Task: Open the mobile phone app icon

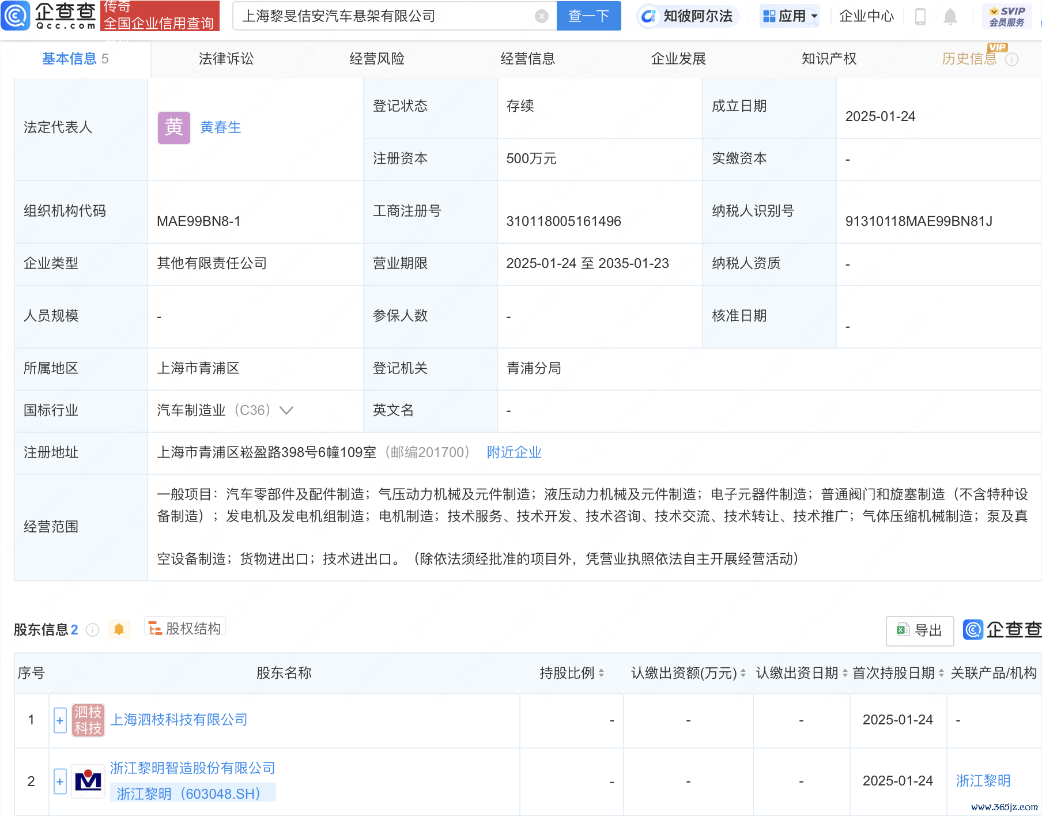Action: point(920,17)
